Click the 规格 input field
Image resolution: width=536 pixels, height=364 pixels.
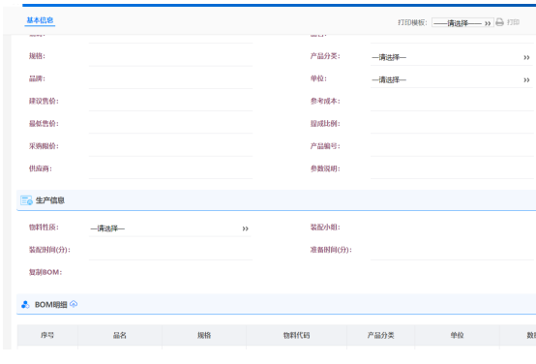point(170,57)
